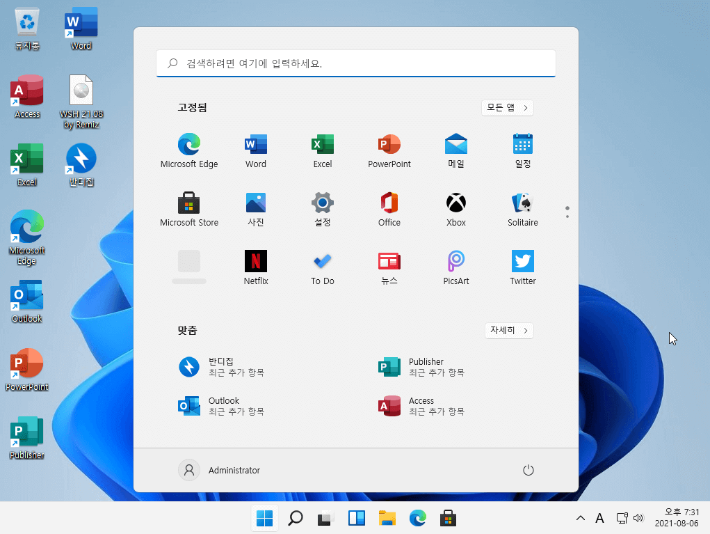This screenshot has width=710, height=534.
Task: Open Search from the taskbar
Action: pos(296,518)
